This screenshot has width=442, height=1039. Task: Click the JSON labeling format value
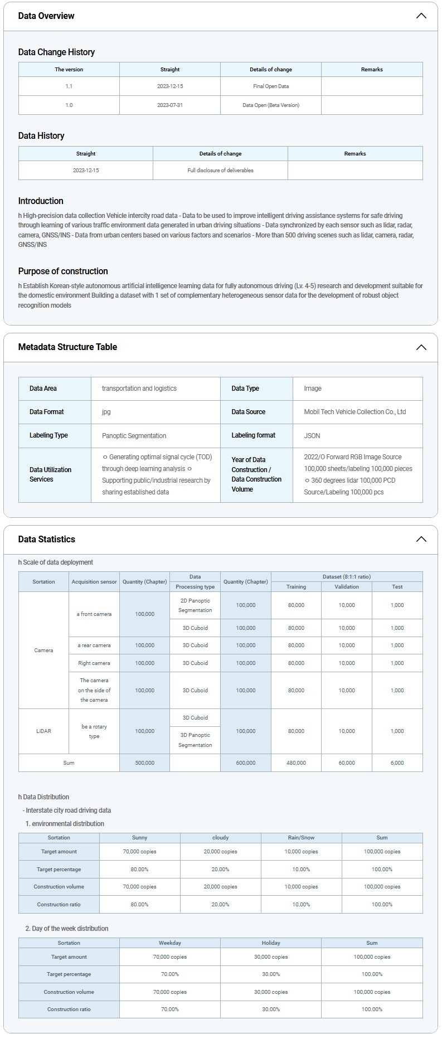coord(312,435)
